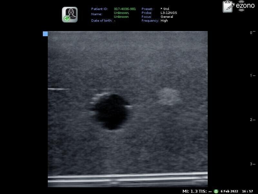Toggle the Focus setting labeled General

pos(167,16)
